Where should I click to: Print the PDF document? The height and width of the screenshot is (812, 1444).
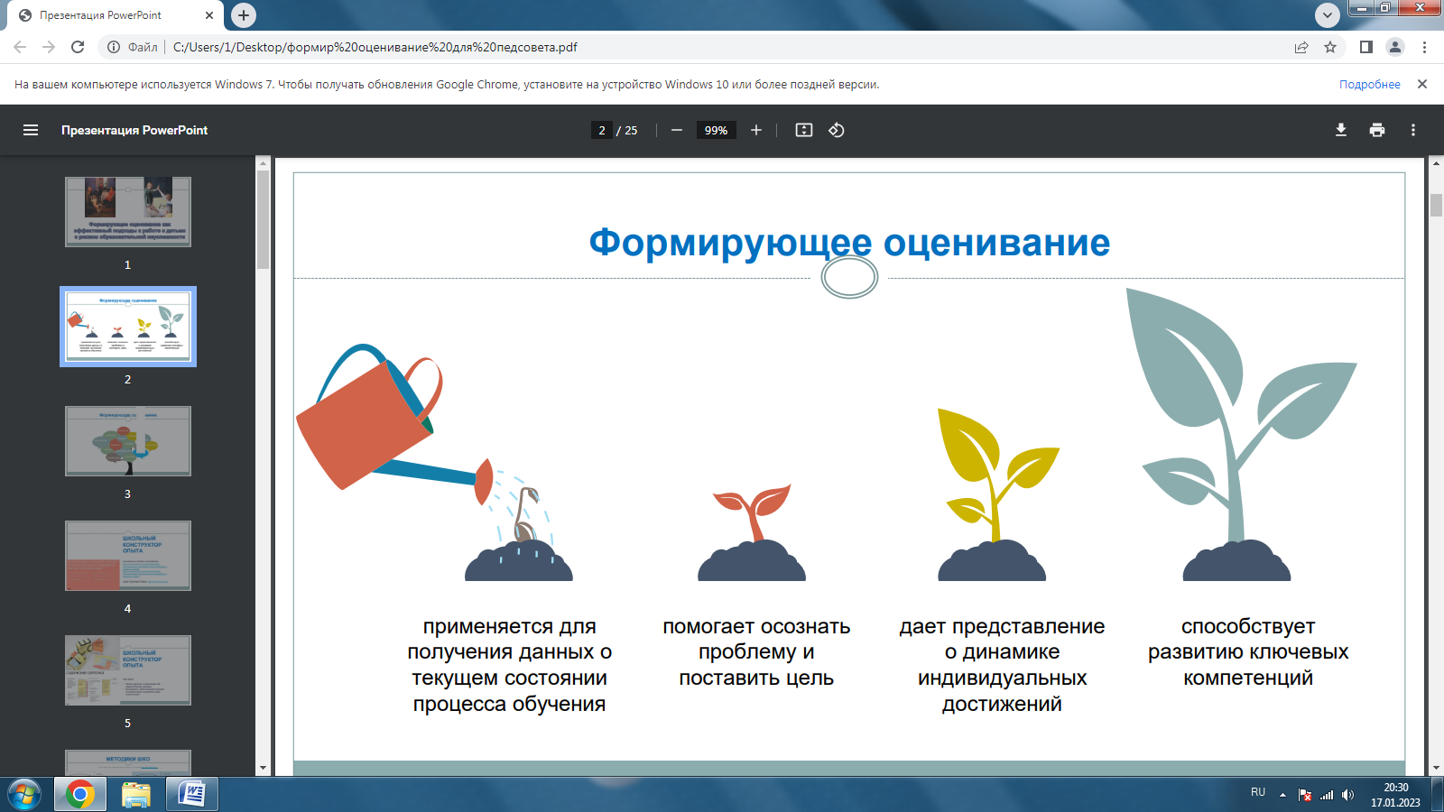tap(1377, 130)
